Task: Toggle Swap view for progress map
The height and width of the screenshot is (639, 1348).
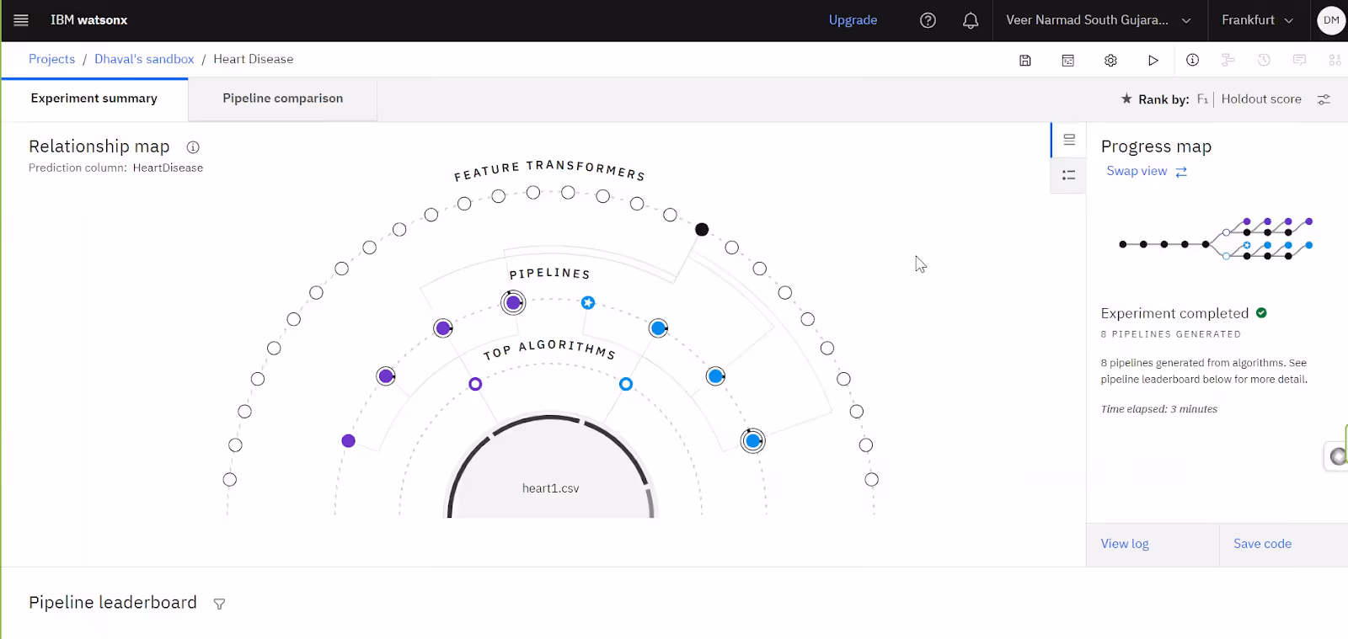Action: [1146, 171]
